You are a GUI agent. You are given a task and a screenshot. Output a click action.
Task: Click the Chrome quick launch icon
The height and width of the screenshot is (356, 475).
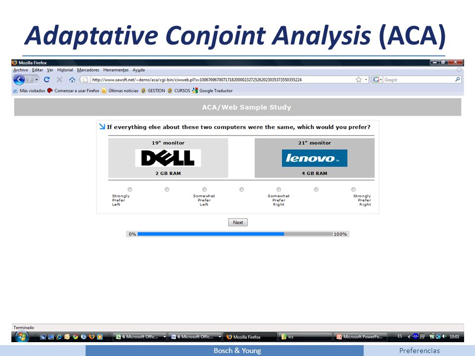pos(75,337)
